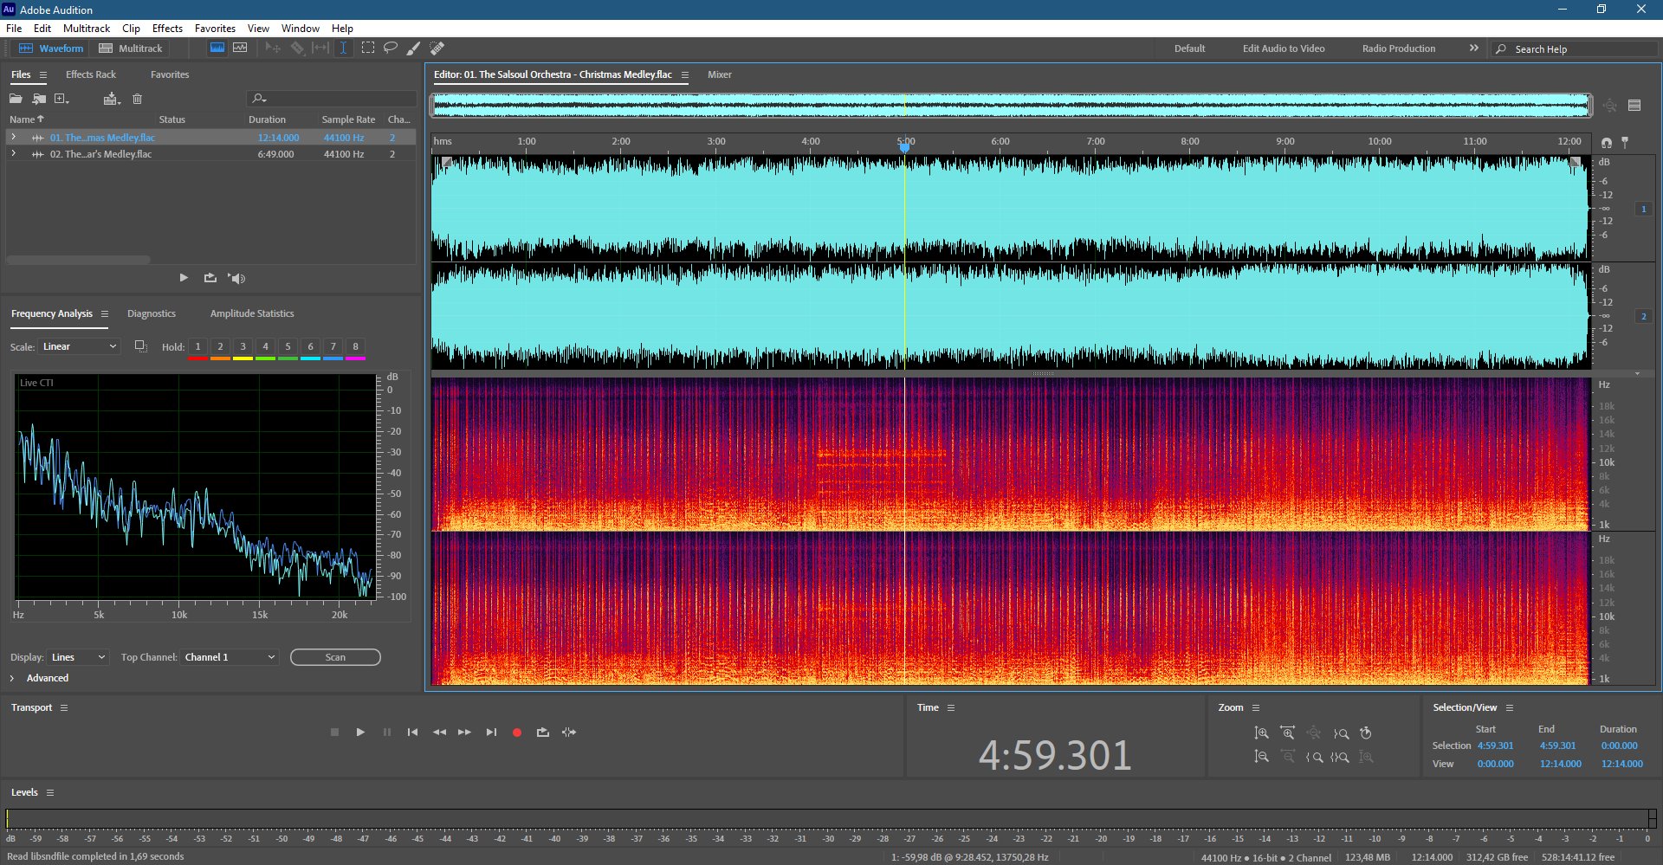Select the Radio Production workspace

click(x=1398, y=48)
